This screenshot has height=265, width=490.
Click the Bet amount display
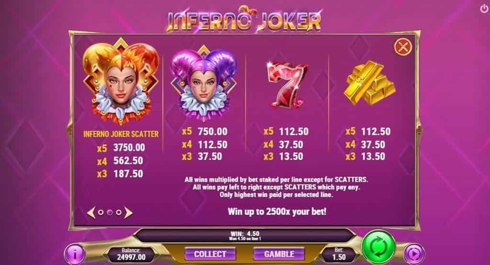click(x=339, y=254)
